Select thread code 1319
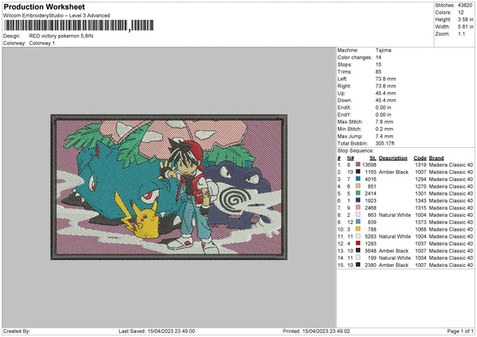Viewport: 477px width, 337px height. 421,165
